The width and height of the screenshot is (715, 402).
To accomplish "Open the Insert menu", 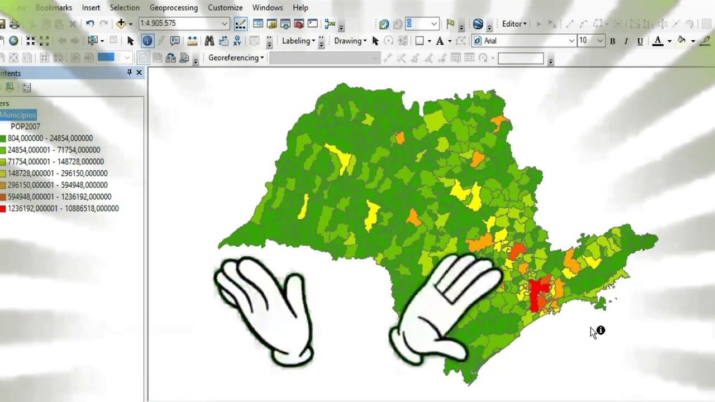I will coord(91,8).
